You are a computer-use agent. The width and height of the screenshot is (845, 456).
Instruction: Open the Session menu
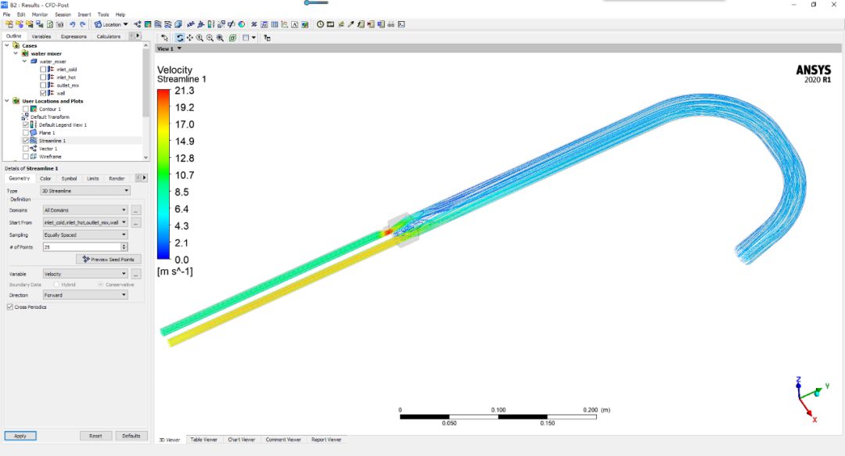click(x=64, y=13)
